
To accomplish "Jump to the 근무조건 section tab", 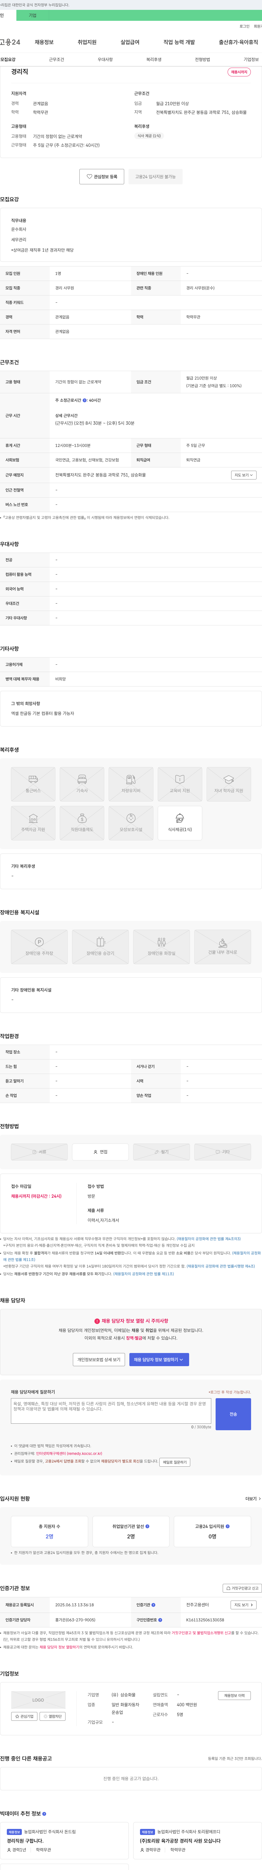I will pyautogui.click(x=56, y=59).
